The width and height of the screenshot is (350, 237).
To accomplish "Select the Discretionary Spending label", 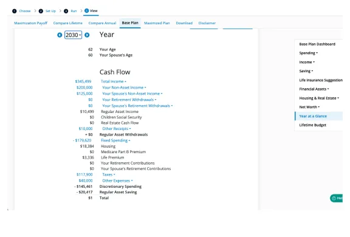I will [x=120, y=187].
